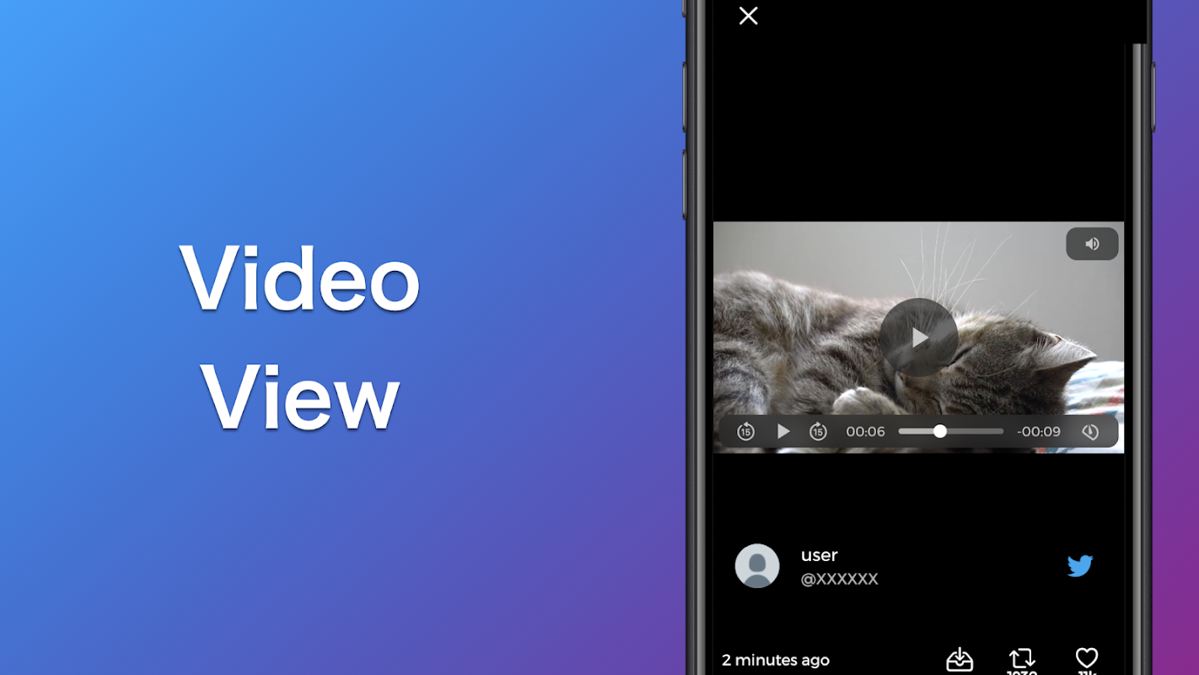Click the remaining time -00:09
Screen dimensions: 1199x675
[x=1039, y=432]
